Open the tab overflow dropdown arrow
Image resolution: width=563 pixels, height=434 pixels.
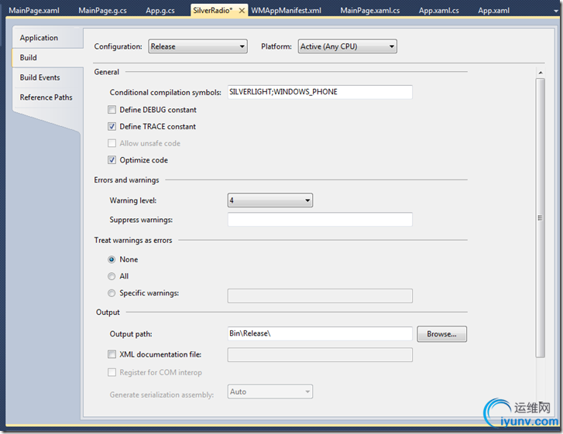(x=556, y=11)
